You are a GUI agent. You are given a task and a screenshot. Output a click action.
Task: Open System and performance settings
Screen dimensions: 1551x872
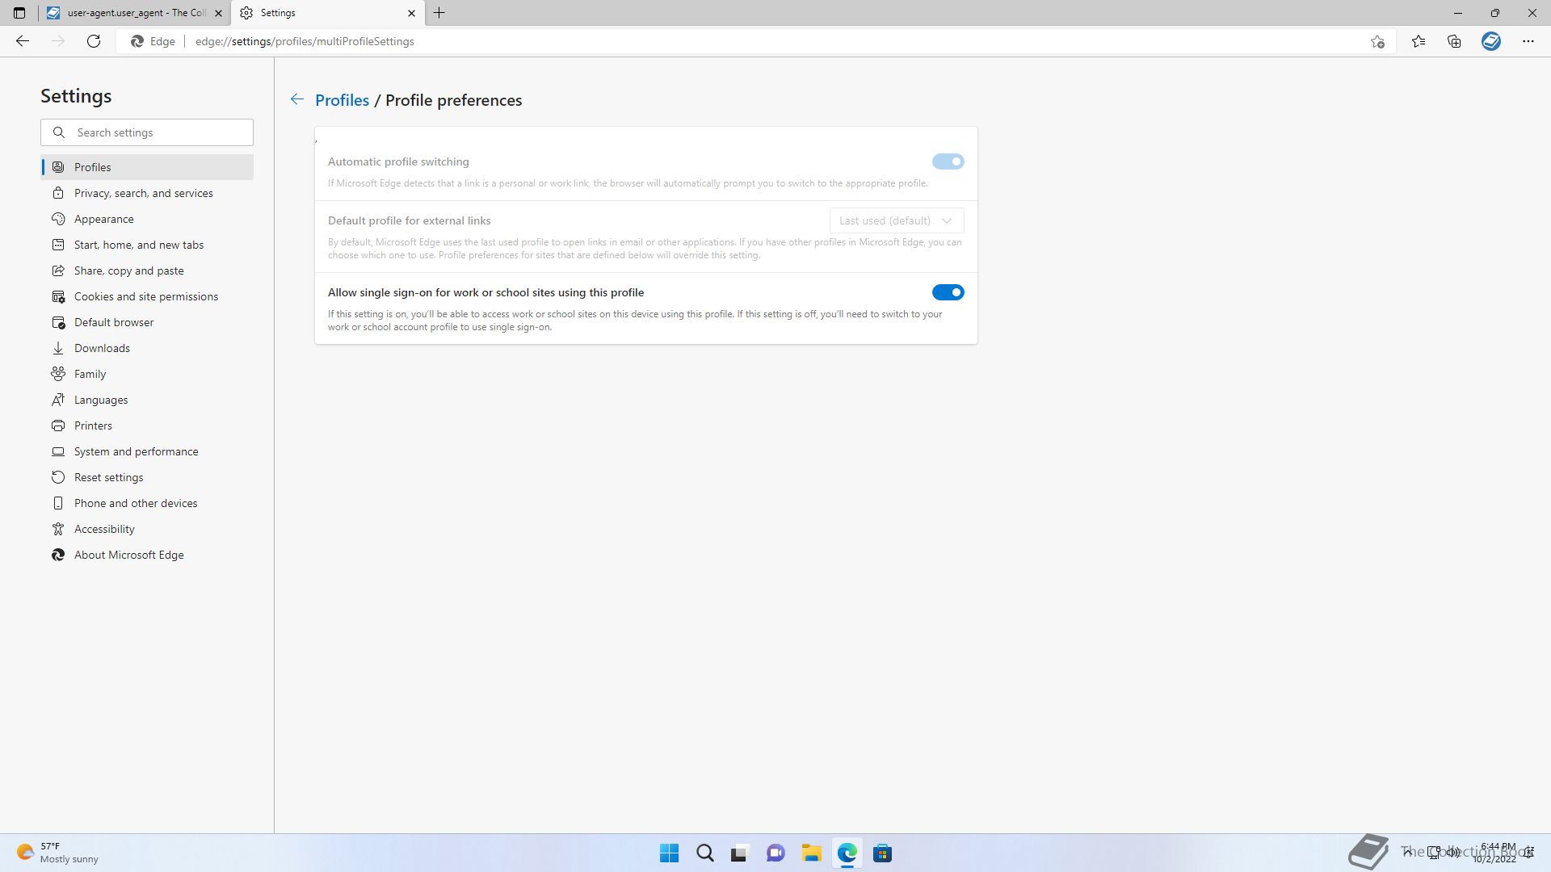pyautogui.click(x=147, y=451)
